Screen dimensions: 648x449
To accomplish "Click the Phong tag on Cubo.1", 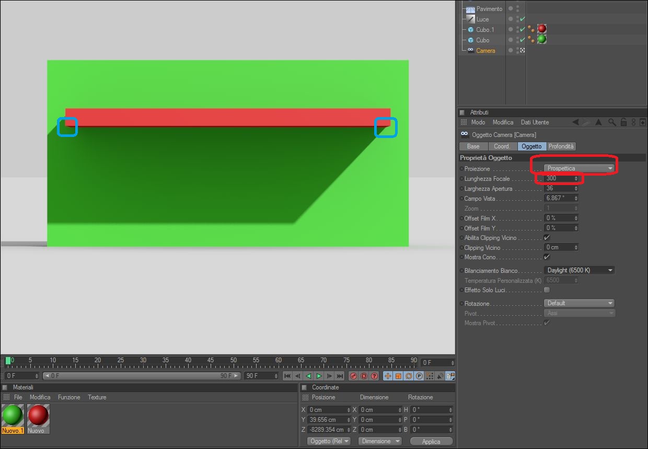I will (x=531, y=29).
